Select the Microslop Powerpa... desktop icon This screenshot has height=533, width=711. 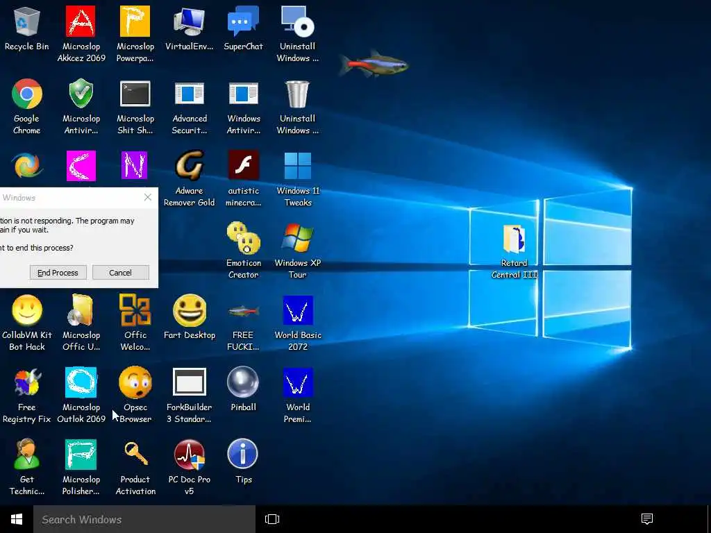point(135,22)
